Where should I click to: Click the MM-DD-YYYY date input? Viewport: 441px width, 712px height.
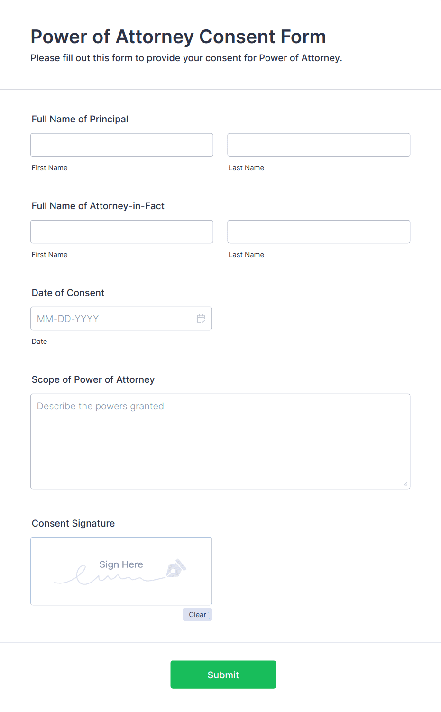(x=121, y=319)
